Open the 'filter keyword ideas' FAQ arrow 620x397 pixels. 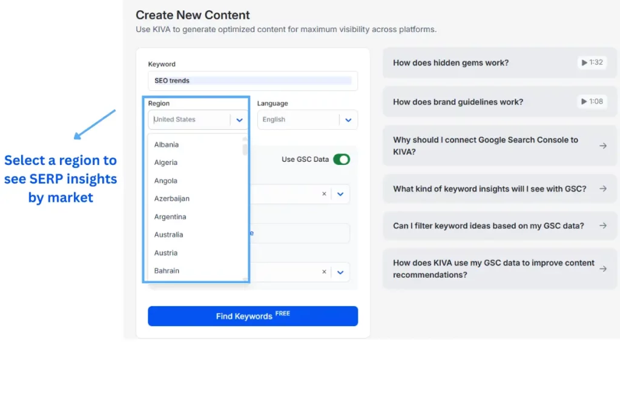(x=603, y=225)
